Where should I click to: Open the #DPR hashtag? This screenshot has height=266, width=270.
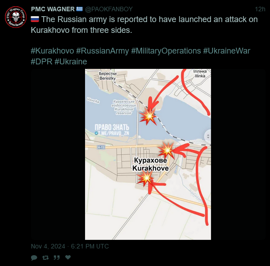41,62
